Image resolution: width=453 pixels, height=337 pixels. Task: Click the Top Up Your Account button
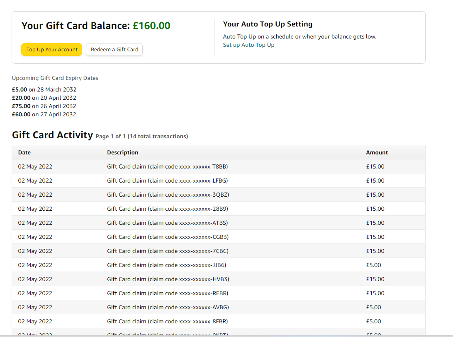(52, 50)
